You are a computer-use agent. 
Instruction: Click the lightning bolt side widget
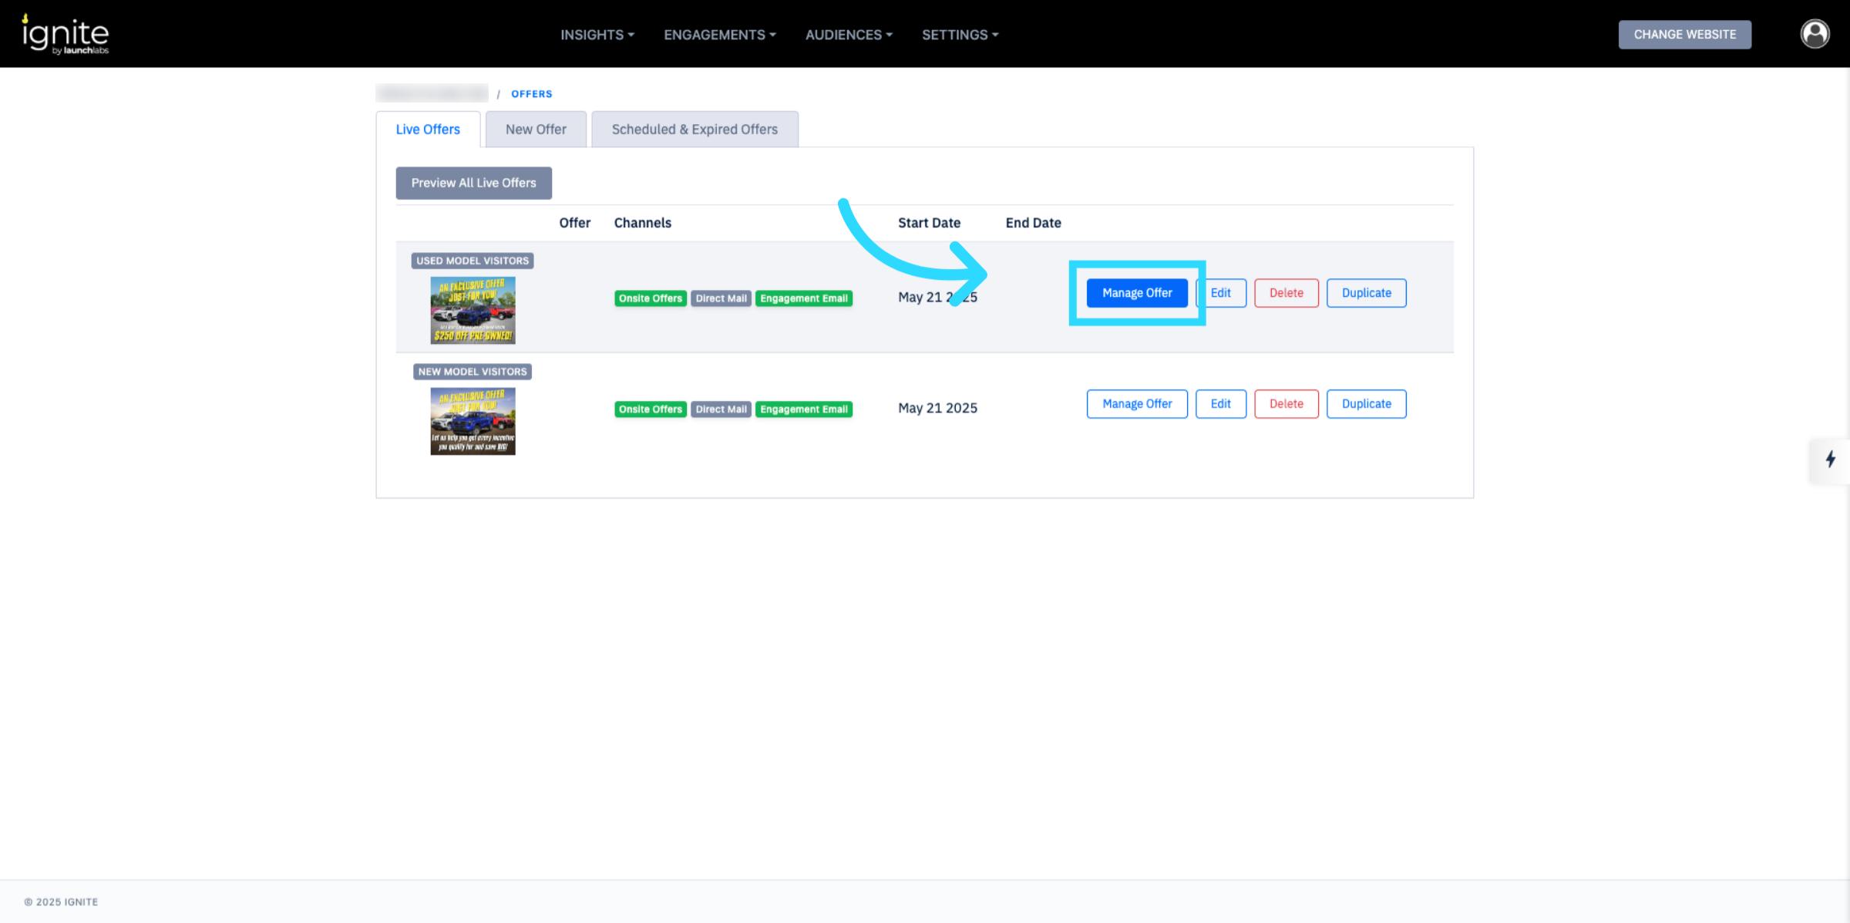point(1830,460)
